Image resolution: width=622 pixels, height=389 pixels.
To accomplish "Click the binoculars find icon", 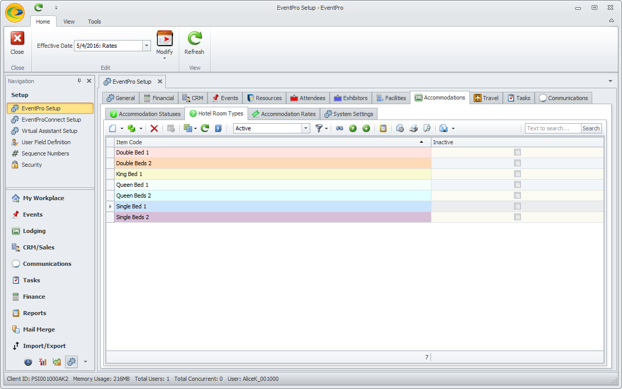I will [x=340, y=128].
